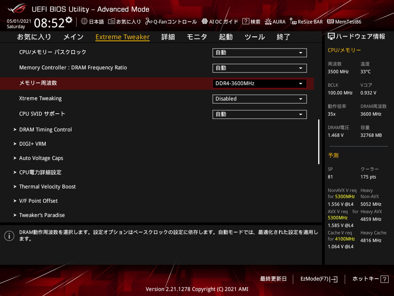Switch to the モニタ tab
This screenshot has height=296, width=394.
[x=197, y=37]
